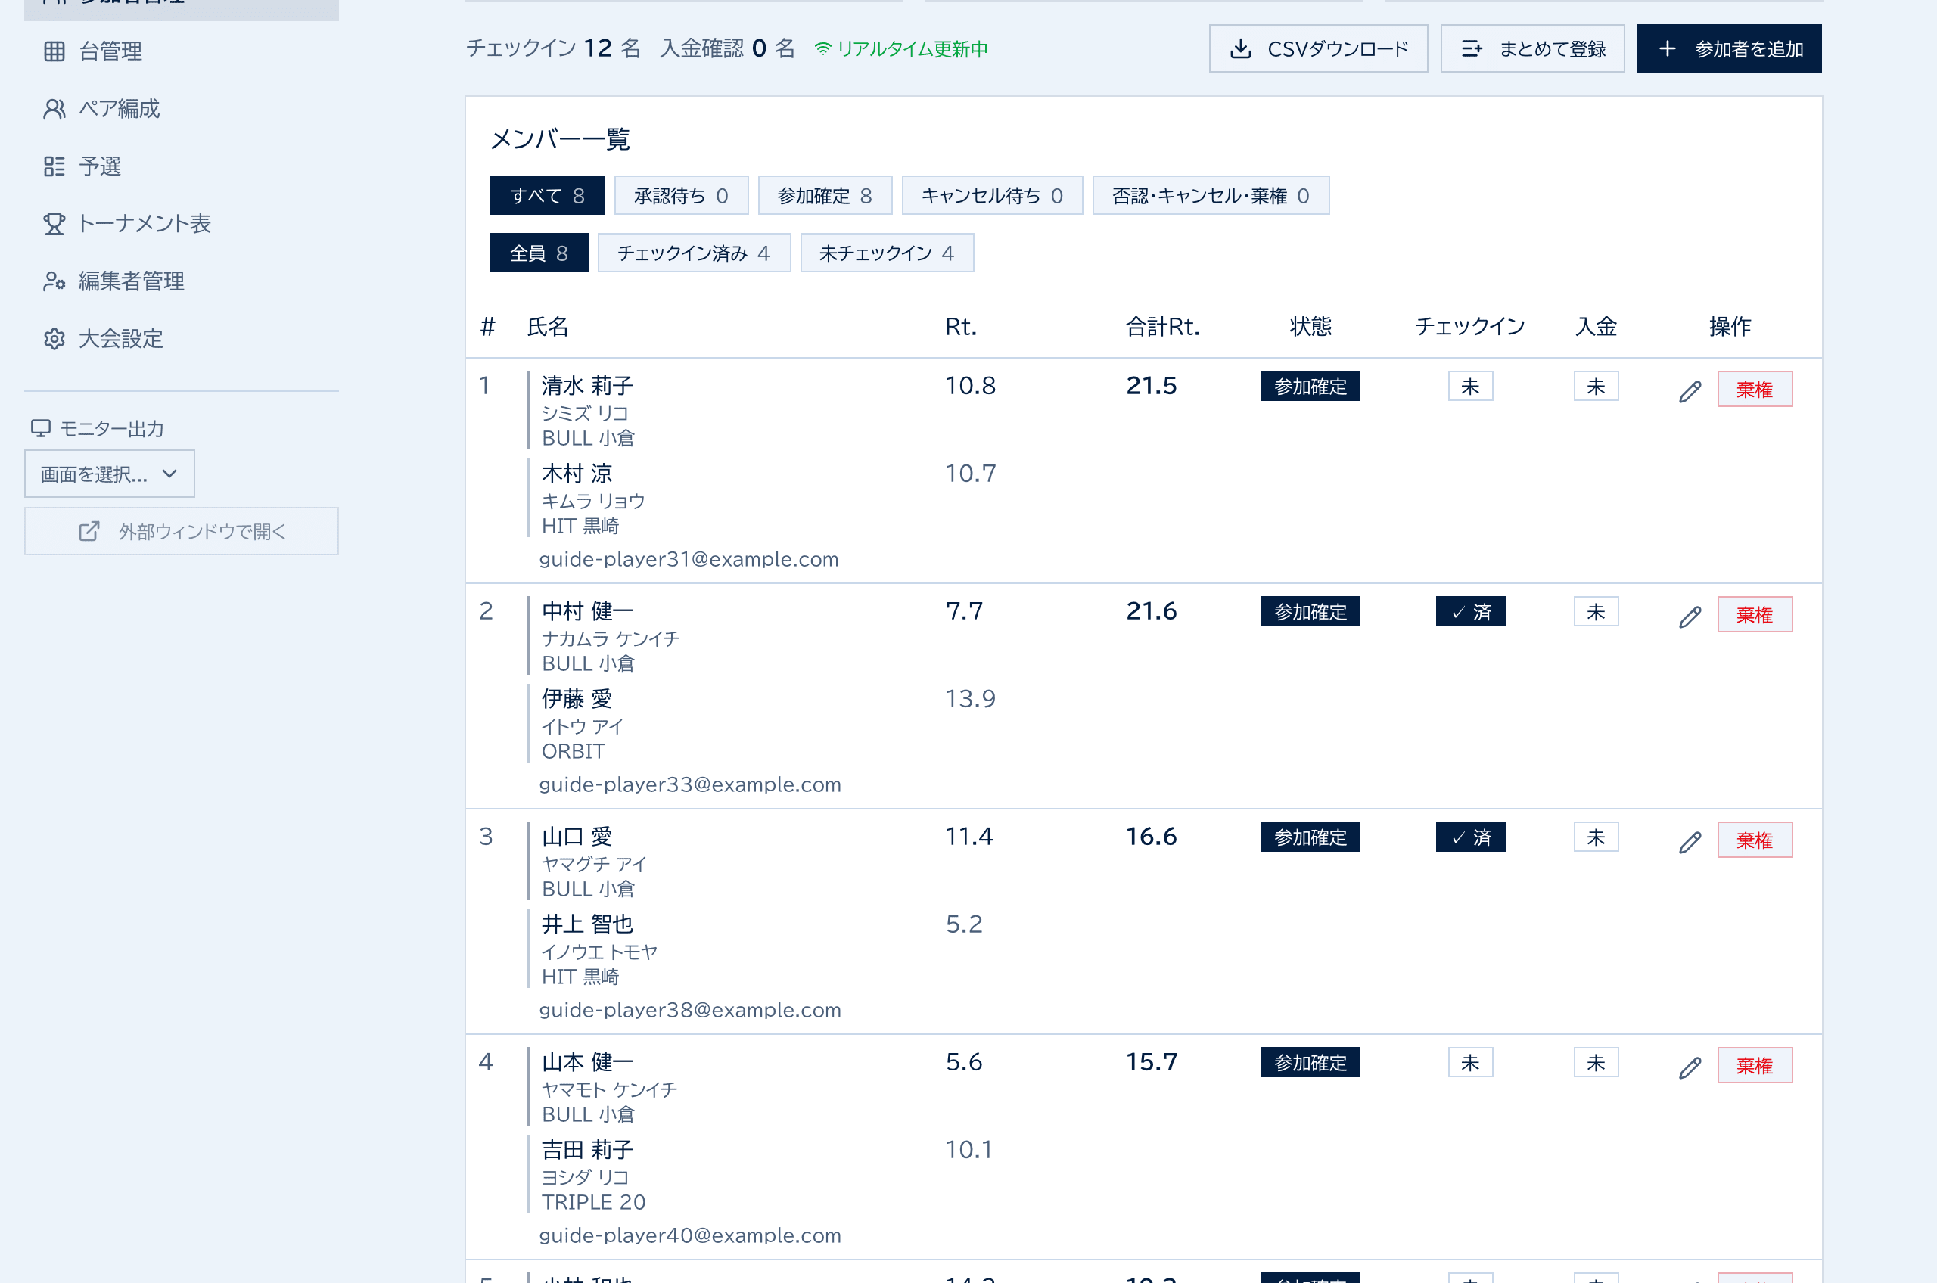Image resolution: width=1937 pixels, height=1283 pixels.
Task: Select the 全員 8 filter
Action: pos(539,253)
